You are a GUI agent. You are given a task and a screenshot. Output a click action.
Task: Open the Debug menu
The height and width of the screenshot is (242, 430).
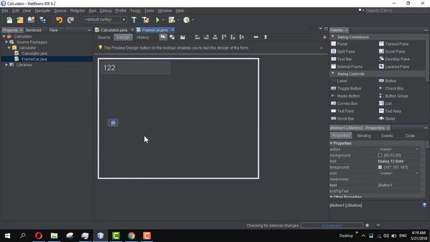coord(105,11)
